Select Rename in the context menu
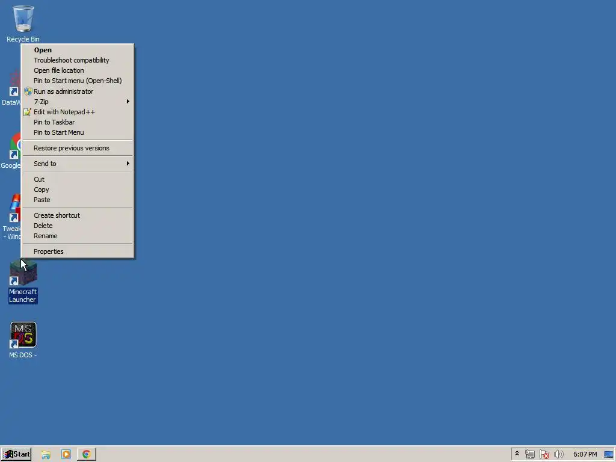The width and height of the screenshot is (616, 462). [78, 236]
